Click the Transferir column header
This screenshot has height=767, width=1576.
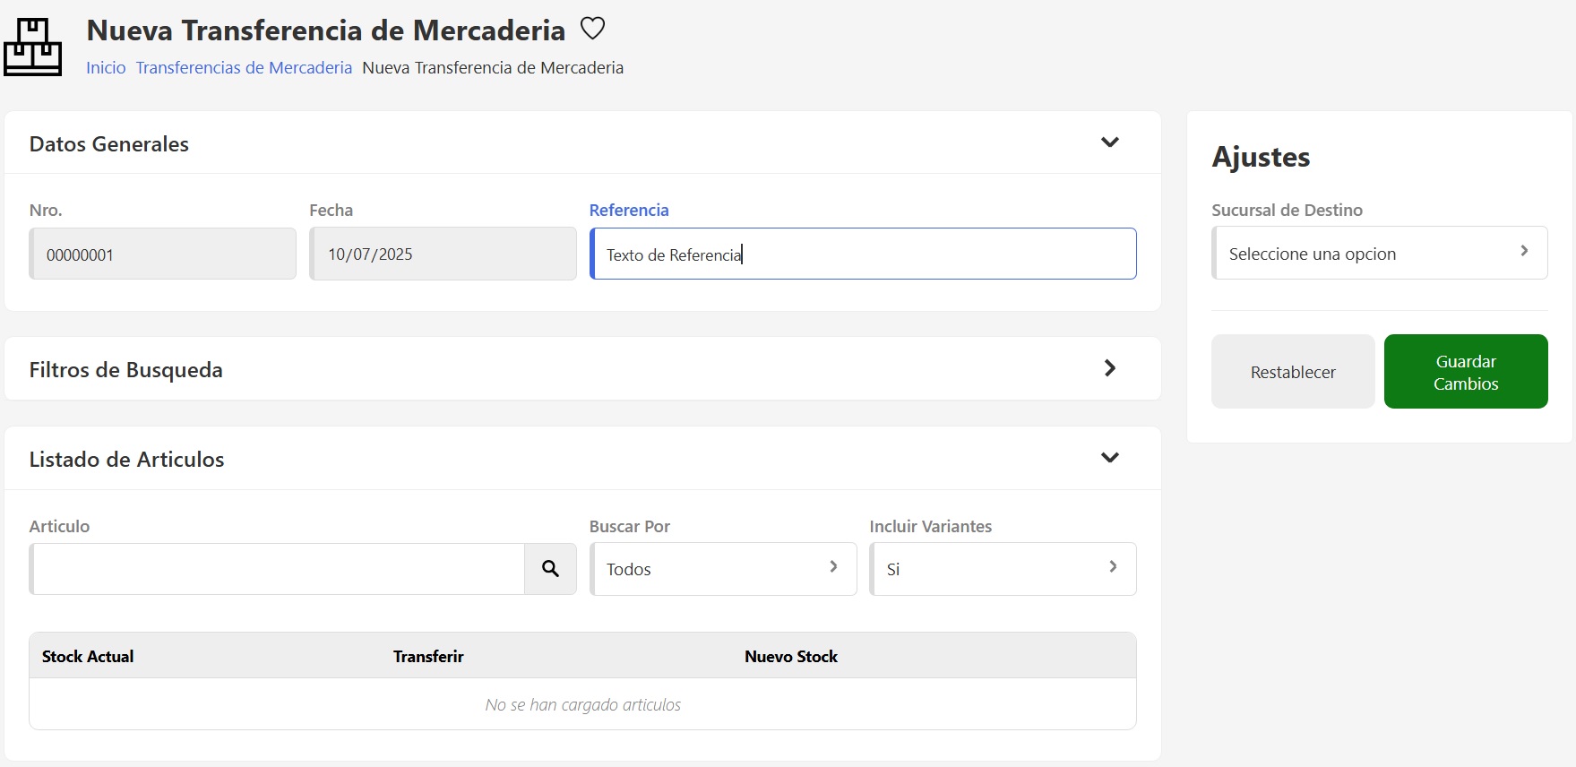click(428, 657)
